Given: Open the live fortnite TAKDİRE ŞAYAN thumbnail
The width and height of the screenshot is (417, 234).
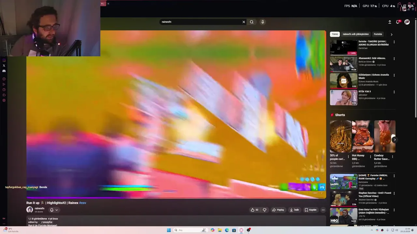Looking at the screenshot, I should coord(343,47).
